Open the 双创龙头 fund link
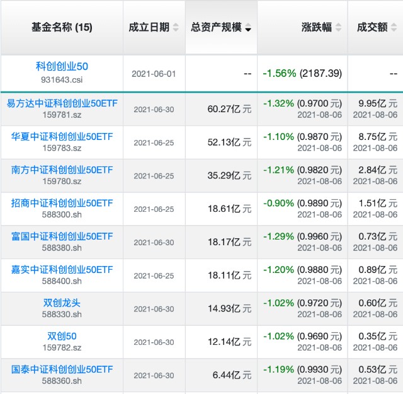 click(62, 303)
